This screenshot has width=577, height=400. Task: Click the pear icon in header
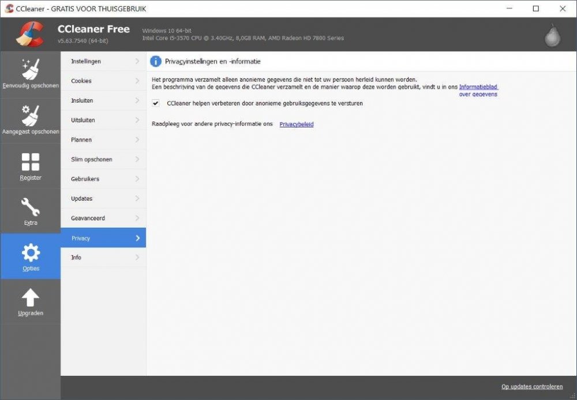click(552, 36)
